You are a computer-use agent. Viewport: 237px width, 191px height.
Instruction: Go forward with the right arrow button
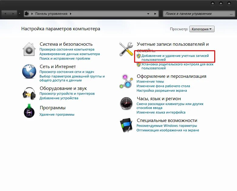(13, 14)
